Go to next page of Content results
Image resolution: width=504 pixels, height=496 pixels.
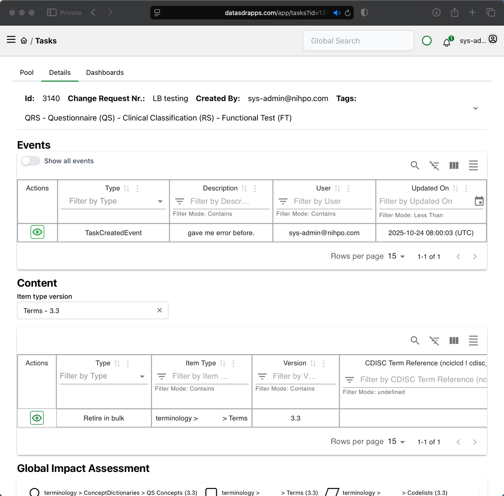click(x=475, y=442)
